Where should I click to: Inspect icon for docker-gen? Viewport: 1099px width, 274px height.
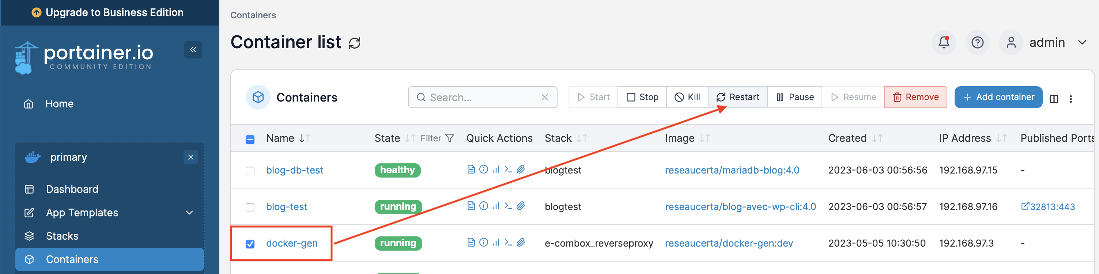[x=483, y=243]
